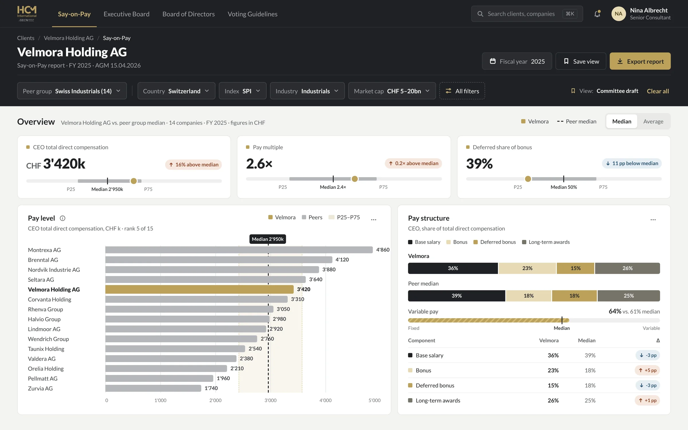Open Industry Industrials dropdown
This screenshot has width=688, height=430.
tap(307, 91)
